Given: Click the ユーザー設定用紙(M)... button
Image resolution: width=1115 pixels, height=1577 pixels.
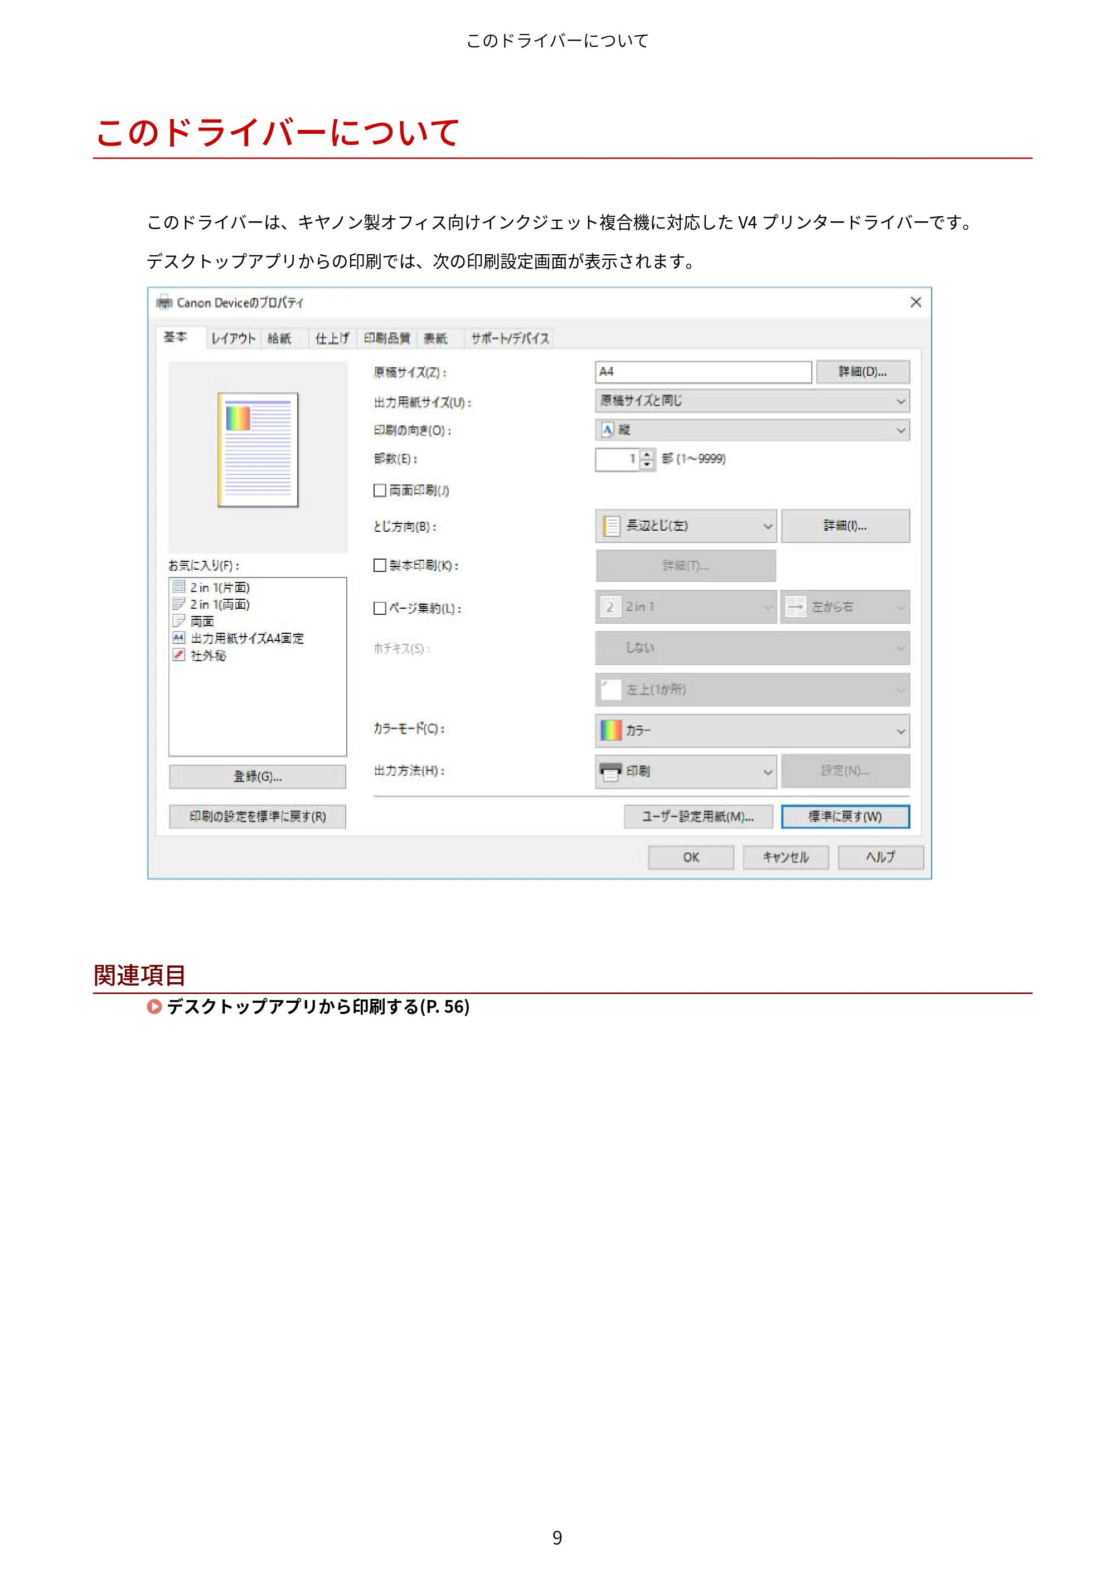Looking at the screenshot, I should pyautogui.click(x=698, y=817).
